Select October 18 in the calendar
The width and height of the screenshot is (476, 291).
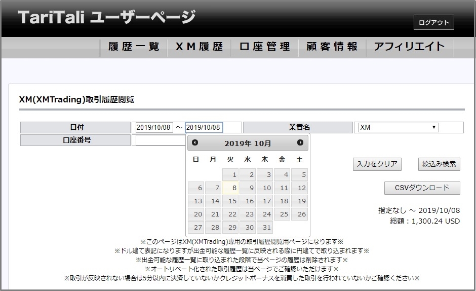coord(282,201)
